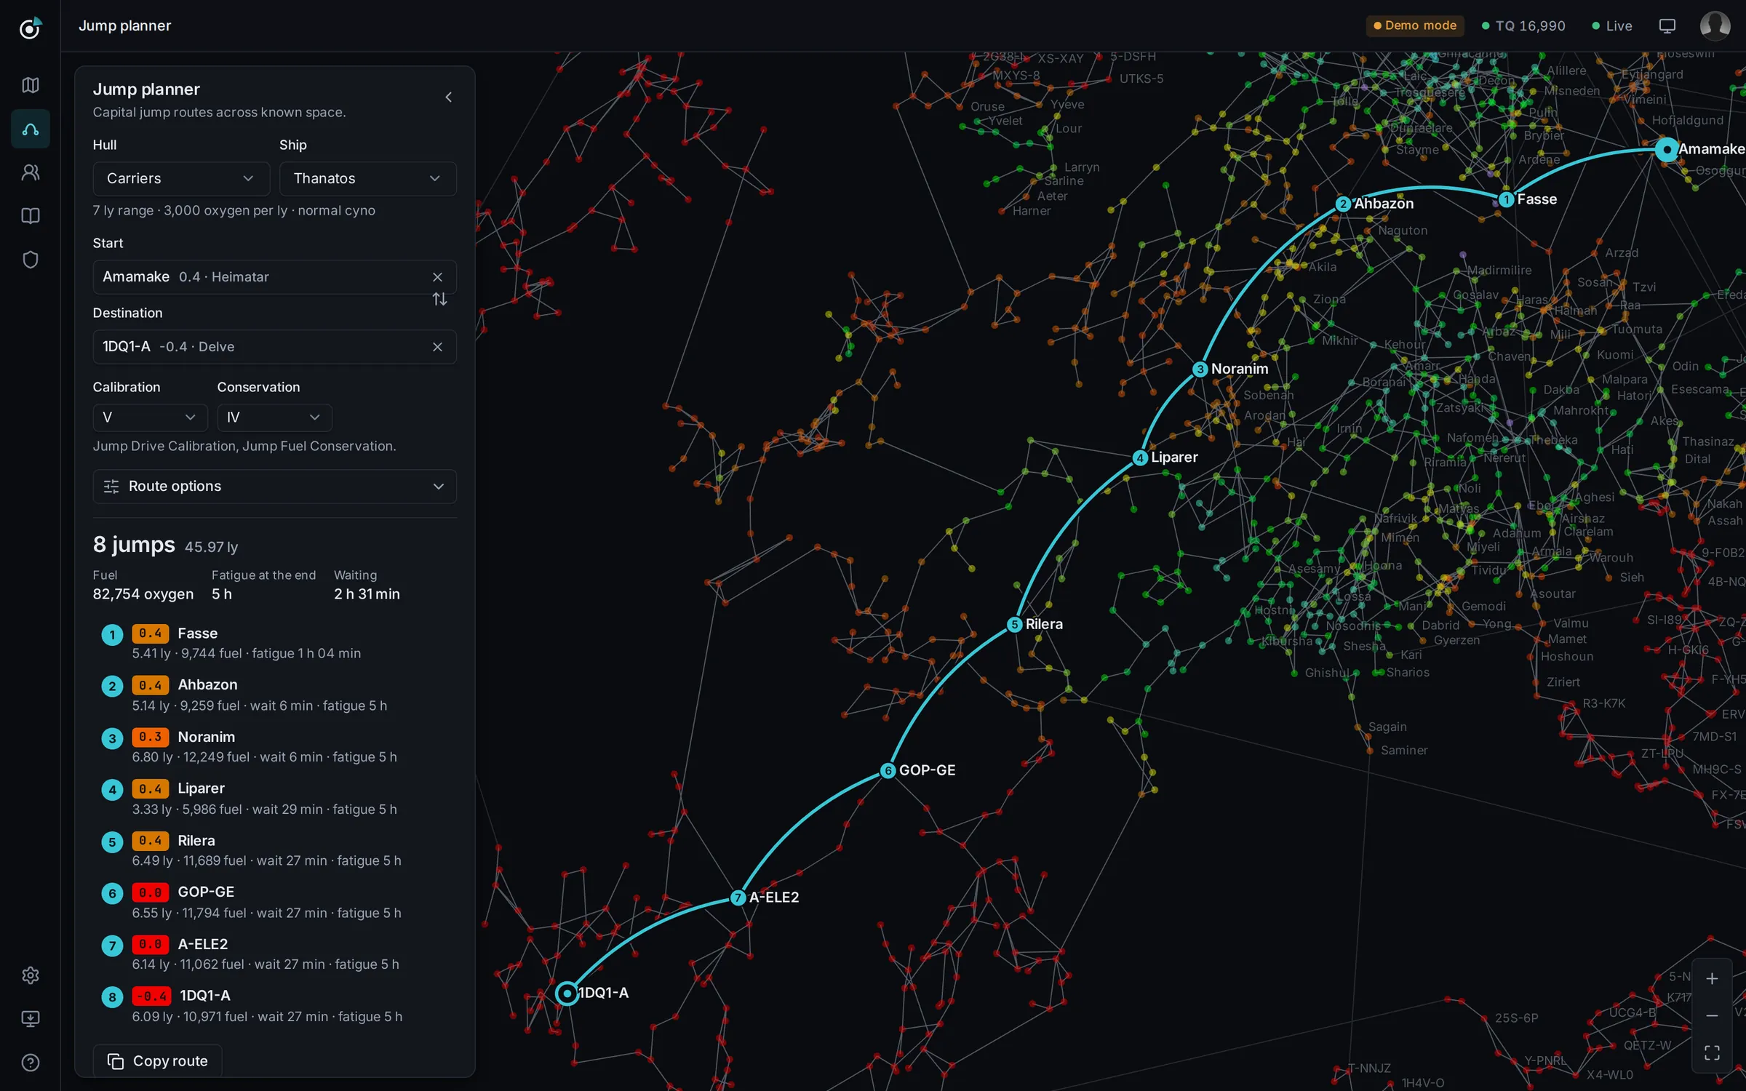Select the A-ELE2 row in route list

click(274, 954)
